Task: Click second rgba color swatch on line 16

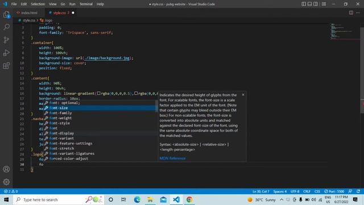Action: 136,93
